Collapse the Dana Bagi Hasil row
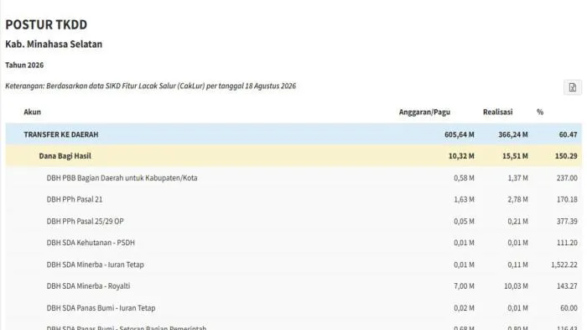This screenshot has width=587, height=330. click(x=293, y=156)
